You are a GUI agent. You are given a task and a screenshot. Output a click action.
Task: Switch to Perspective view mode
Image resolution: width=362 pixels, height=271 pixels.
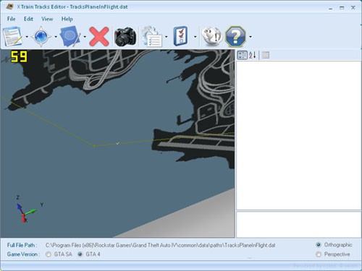pos(319,254)
